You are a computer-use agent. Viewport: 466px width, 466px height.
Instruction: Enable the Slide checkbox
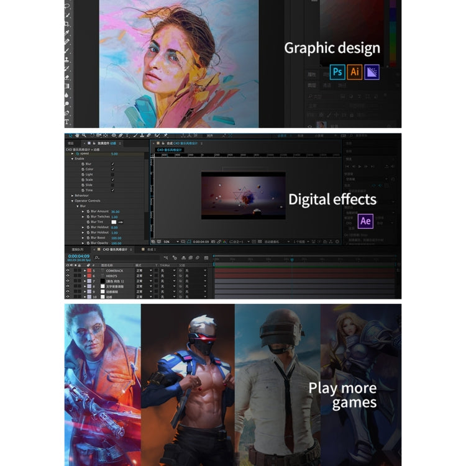[x=112, y=185]
